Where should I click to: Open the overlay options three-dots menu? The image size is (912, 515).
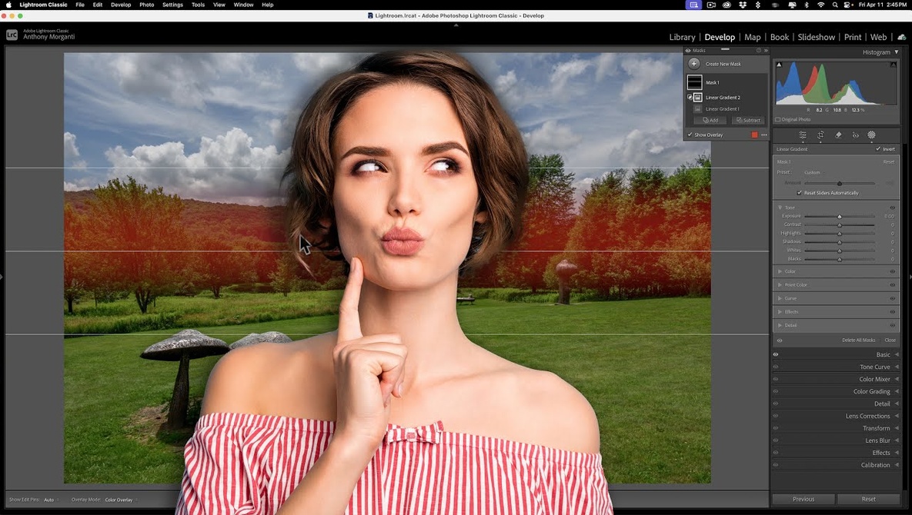click(x=763, y=135)
